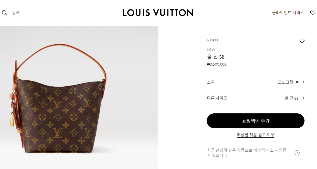
Task: Open 매장별 제품 입고 여부 link
Action: pos(255,135)
